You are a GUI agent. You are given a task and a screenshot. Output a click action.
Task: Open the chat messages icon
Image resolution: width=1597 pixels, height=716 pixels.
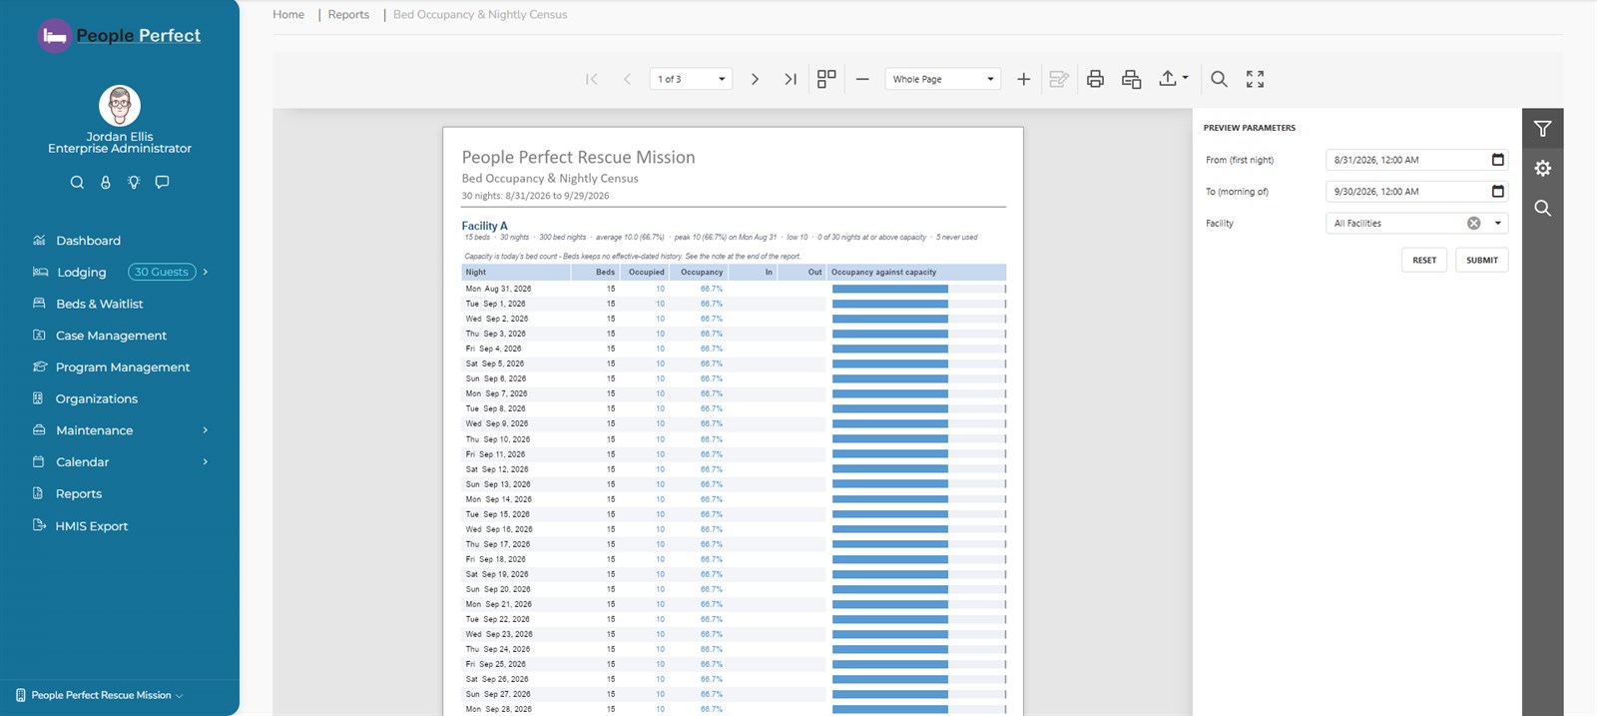pos(162,182)
